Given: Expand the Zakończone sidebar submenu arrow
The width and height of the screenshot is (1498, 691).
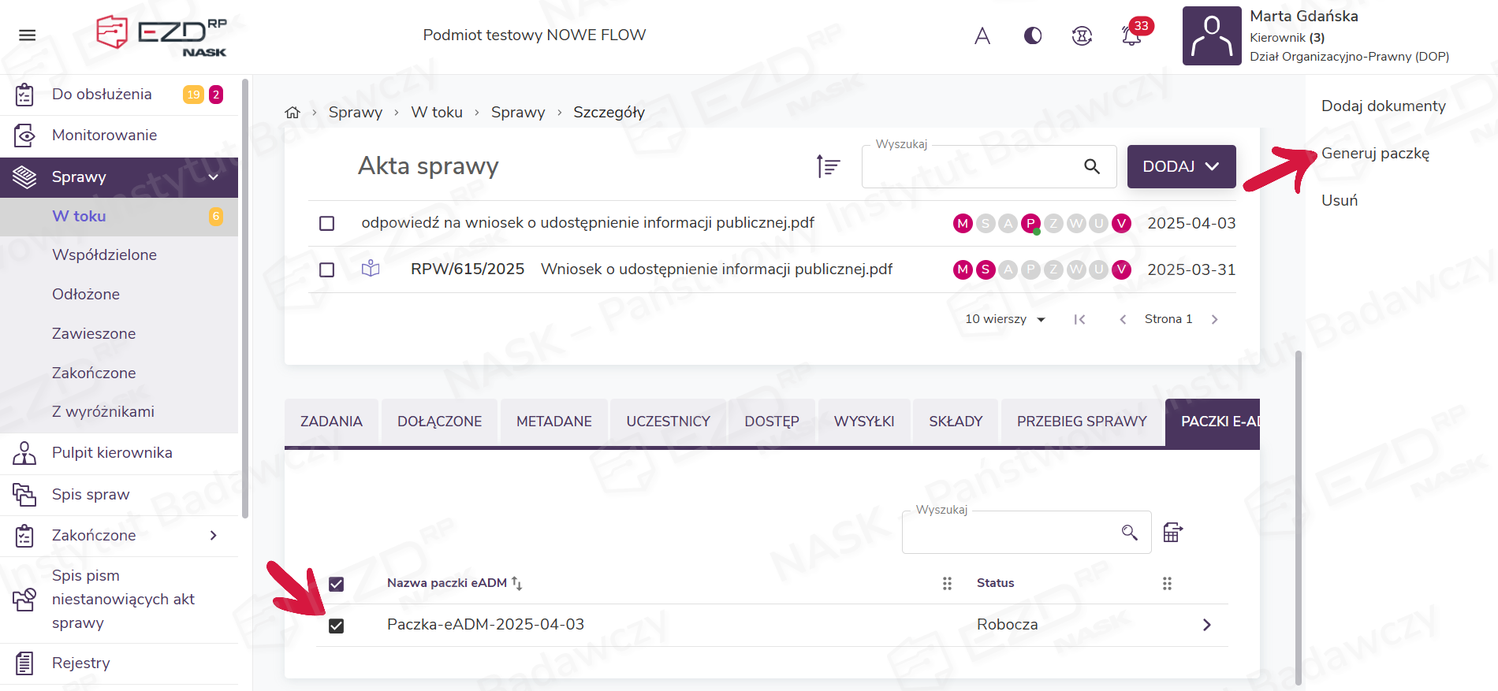Looking at the screenshot, I should click(x=213, y=536).
